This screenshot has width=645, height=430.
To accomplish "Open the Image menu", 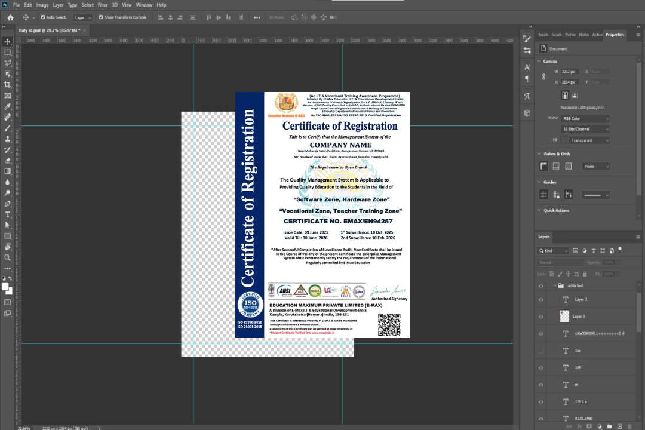I will coord(42,5).
